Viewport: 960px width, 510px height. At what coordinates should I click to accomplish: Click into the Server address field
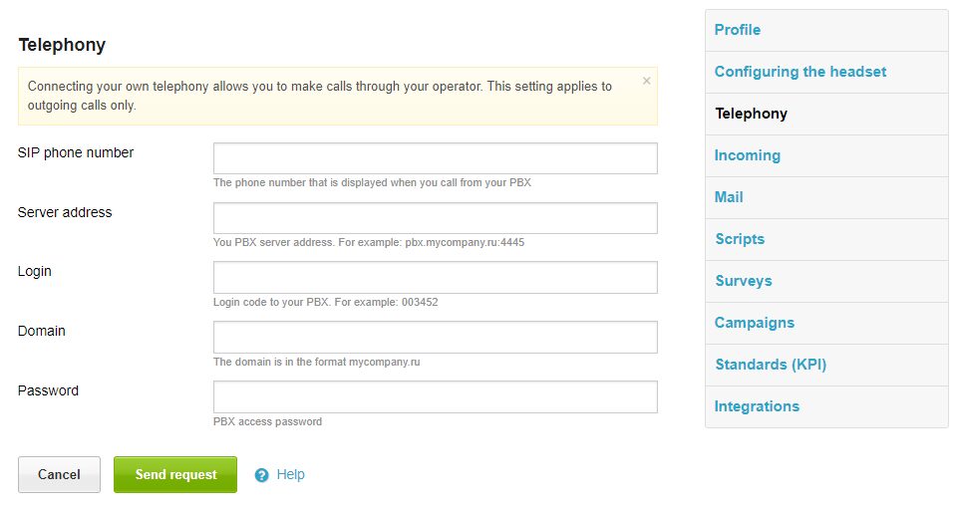(435, 218)
